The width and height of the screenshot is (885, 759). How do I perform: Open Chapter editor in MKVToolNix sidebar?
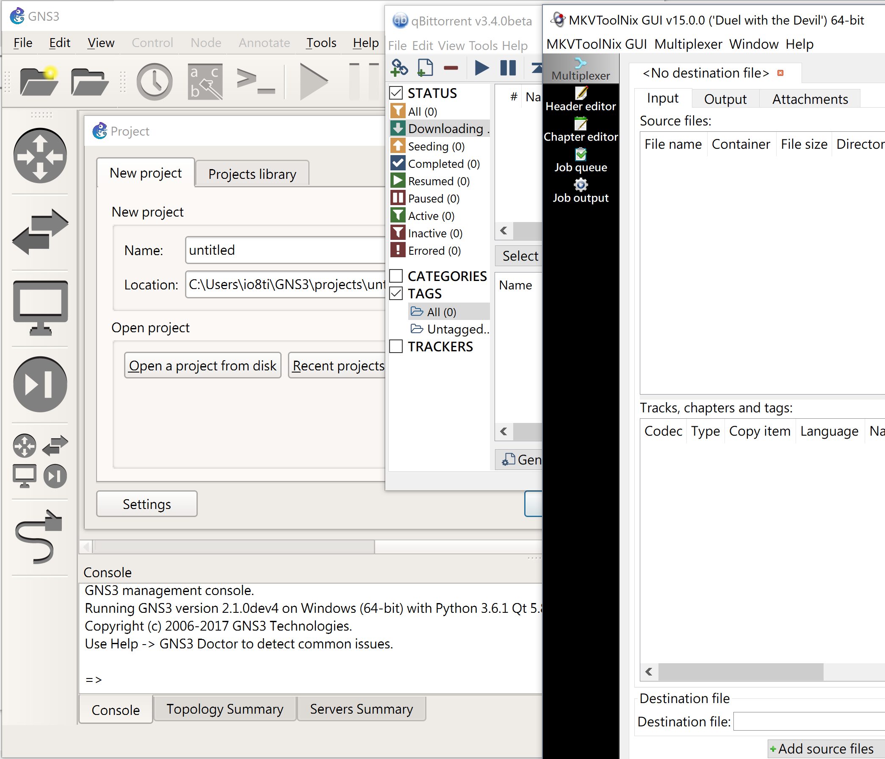(581, 130)
